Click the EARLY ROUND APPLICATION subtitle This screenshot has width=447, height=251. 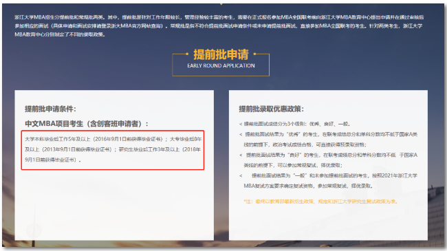221,65
